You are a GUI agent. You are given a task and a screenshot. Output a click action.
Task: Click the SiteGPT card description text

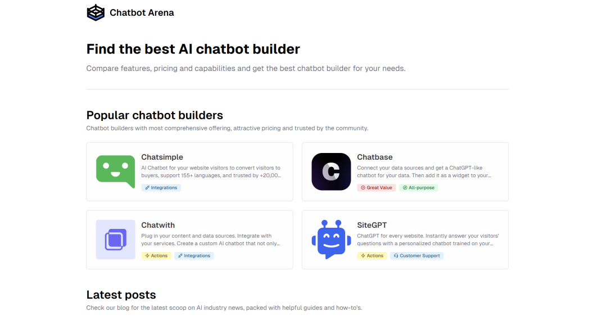pyautogui.click(x=428, y=240)
